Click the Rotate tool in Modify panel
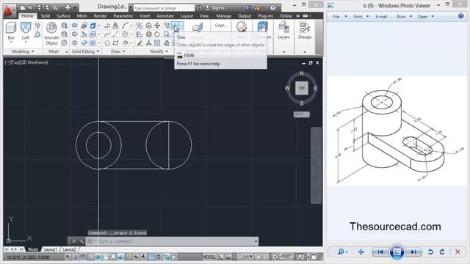Viewport: 470px width, 264px height. coord(157,34)
